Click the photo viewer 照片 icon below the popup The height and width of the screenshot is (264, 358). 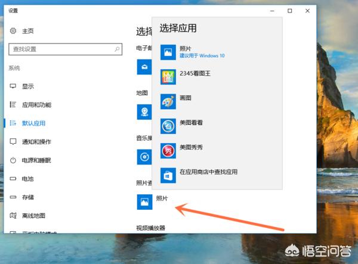tap(144, 202)
